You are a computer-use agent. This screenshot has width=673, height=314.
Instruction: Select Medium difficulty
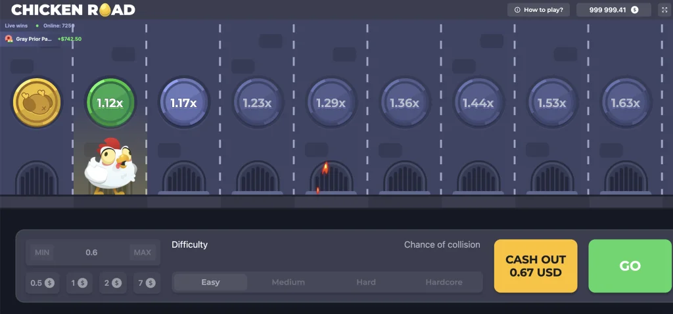289,282
